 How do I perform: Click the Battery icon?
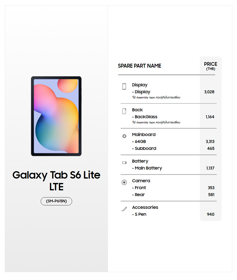tap(124, 163)
